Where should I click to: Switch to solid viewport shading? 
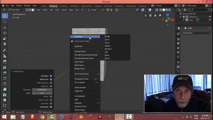(164, 10)
